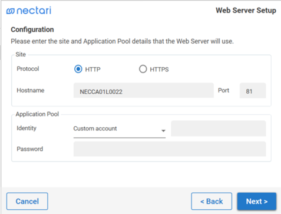Image resolution: width=281 pixels, height=214 pixels.
Task: Click the Web Server Setup title
Action: point(246,10)
